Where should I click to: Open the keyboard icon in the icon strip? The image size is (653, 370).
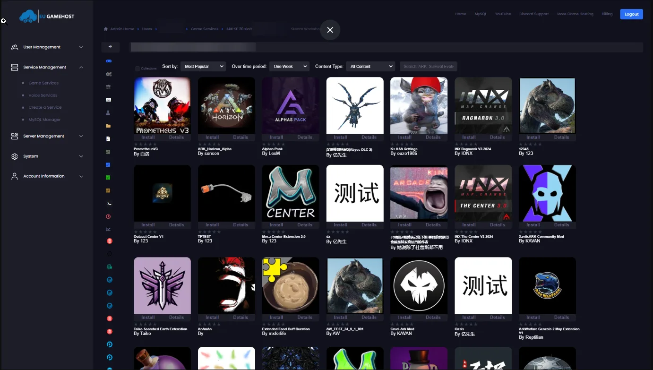(108, 100)
